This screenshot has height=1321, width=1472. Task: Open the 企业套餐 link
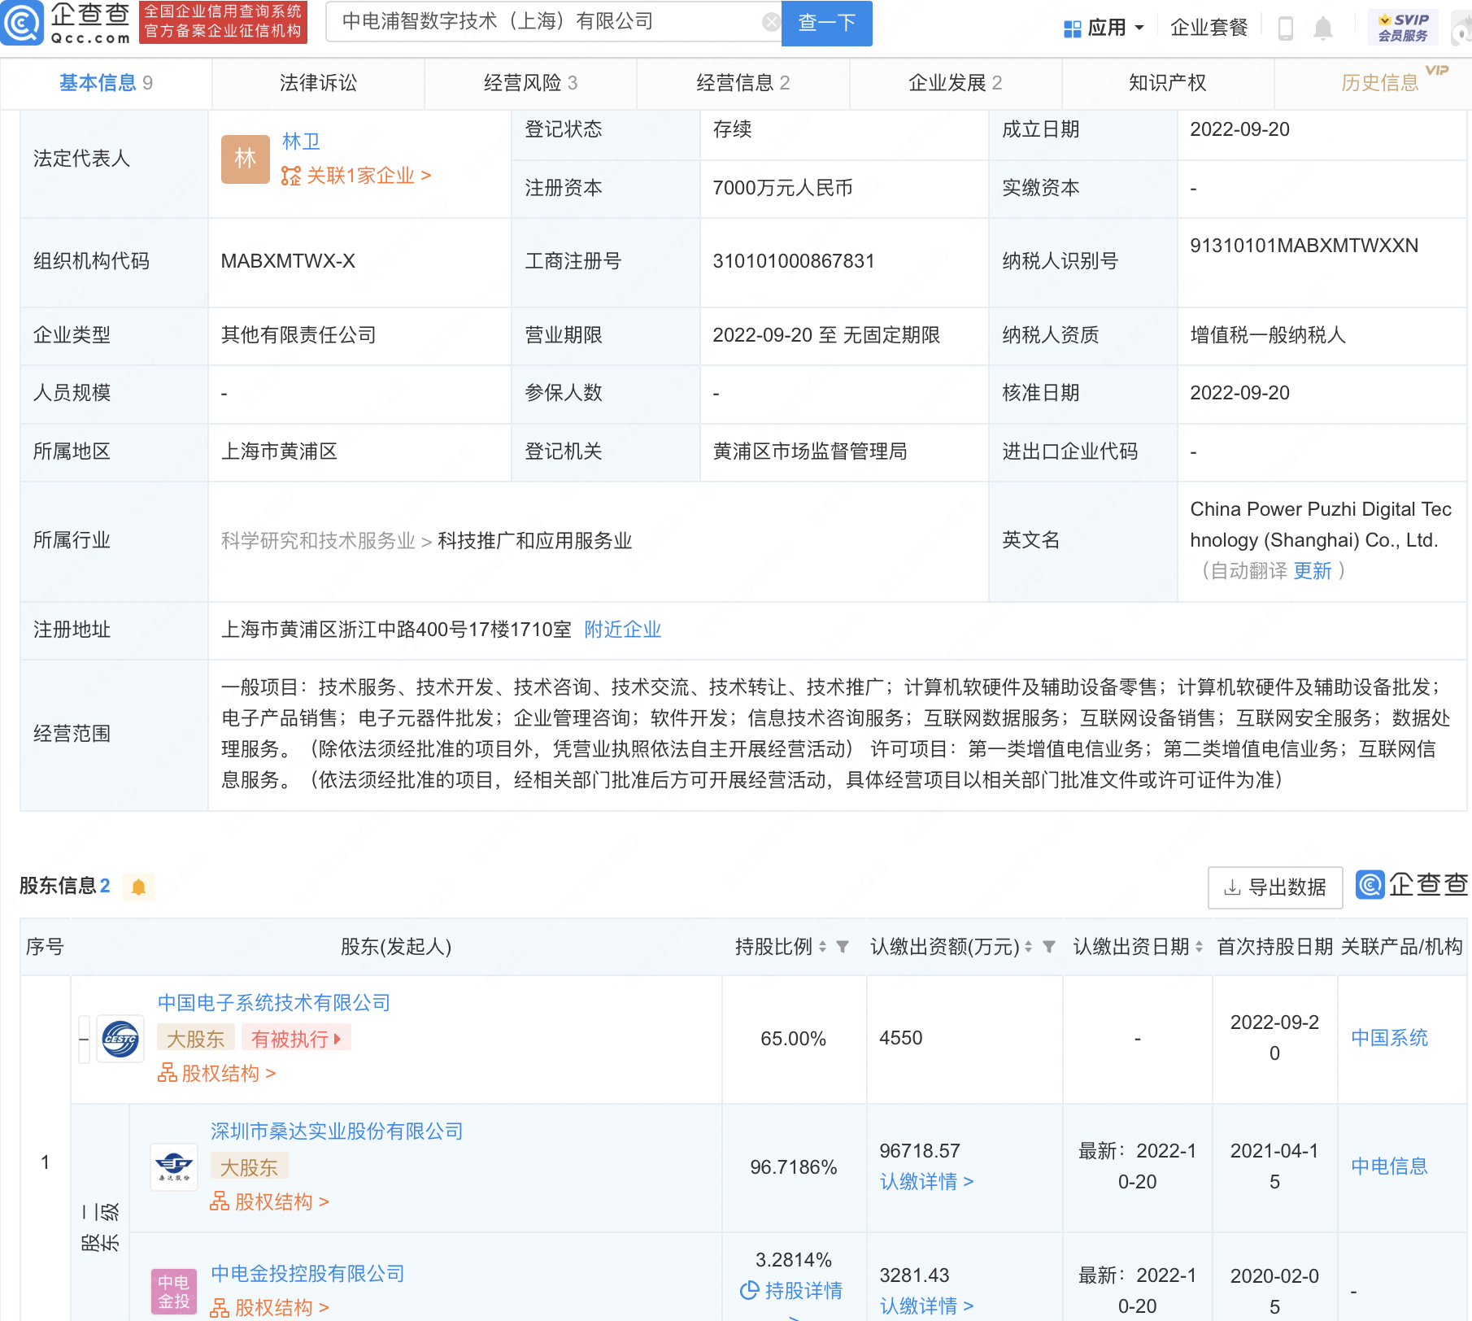[x=1209, y=28]
